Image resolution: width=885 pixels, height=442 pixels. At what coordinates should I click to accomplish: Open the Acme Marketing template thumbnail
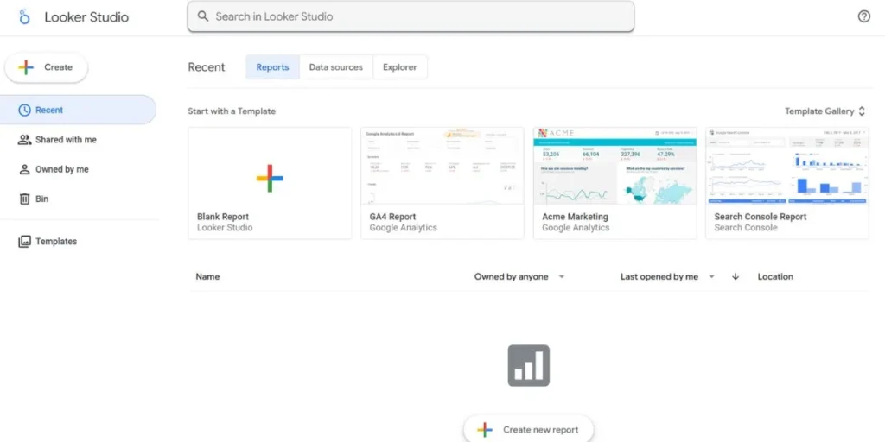pyautogui.click(x=614, y=166)
